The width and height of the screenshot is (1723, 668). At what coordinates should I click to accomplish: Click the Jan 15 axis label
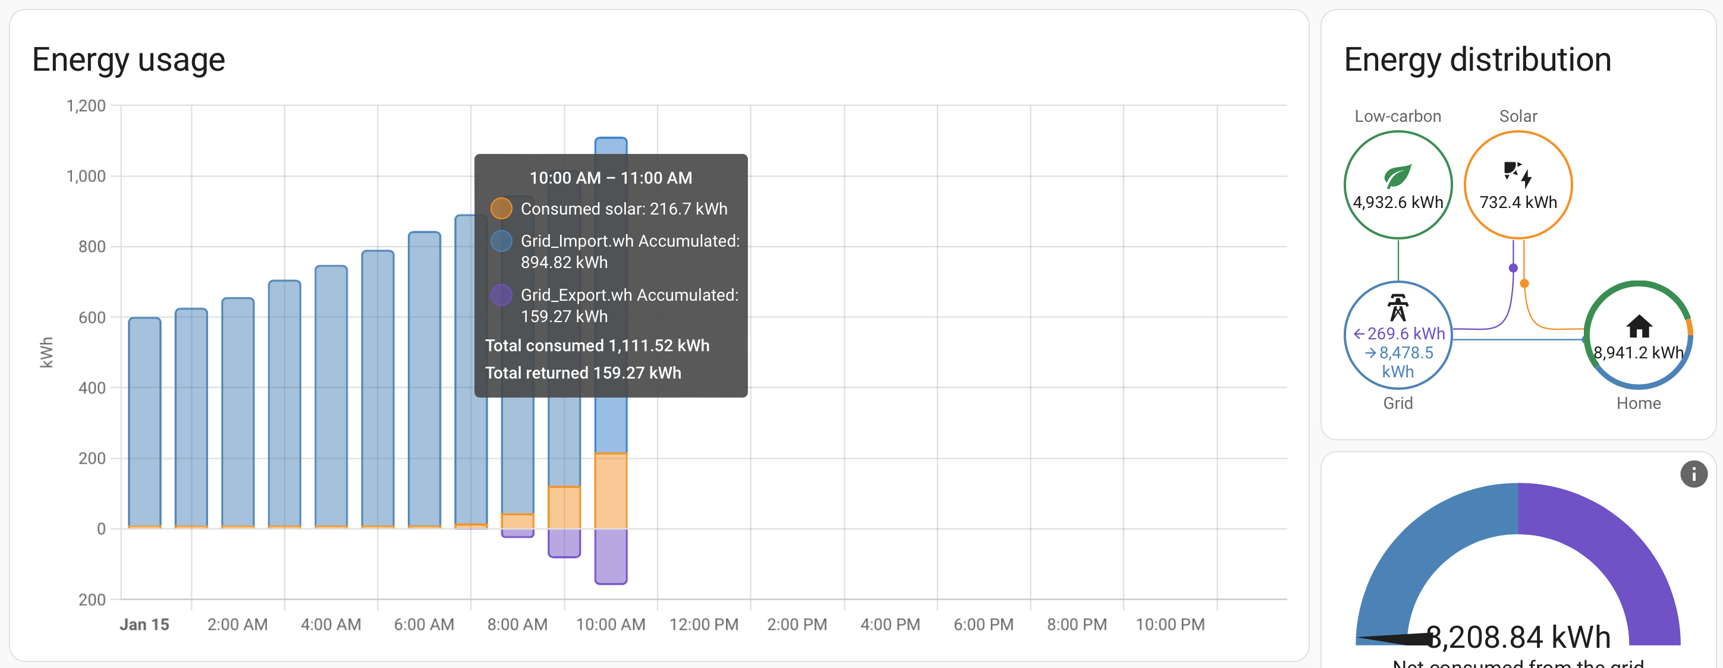pos(144,624)
